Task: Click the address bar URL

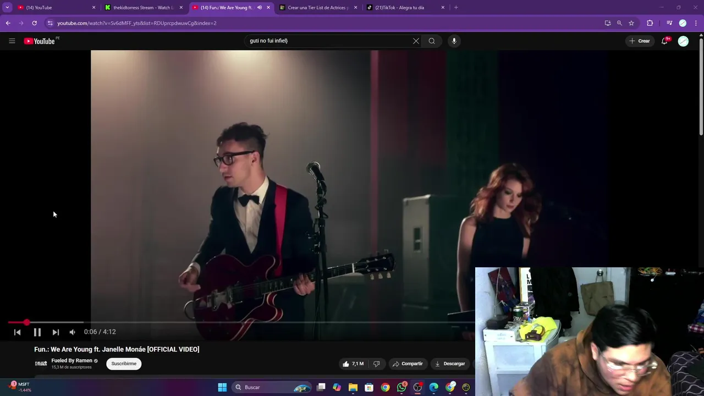Action: 137,23
